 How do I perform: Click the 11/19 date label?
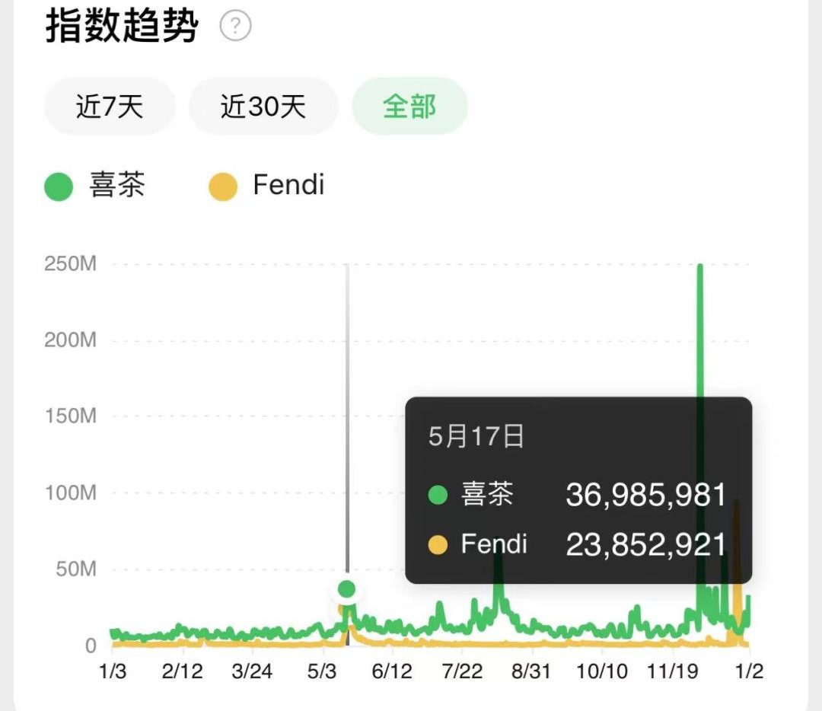coord(673,671)
